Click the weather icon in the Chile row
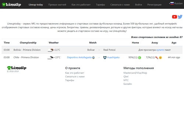Viewport: 184px width, 138px height. 50,57
